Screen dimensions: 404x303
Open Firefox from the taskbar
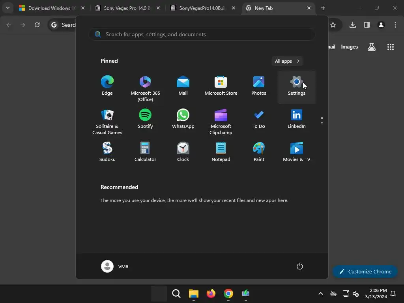(211, 294)
